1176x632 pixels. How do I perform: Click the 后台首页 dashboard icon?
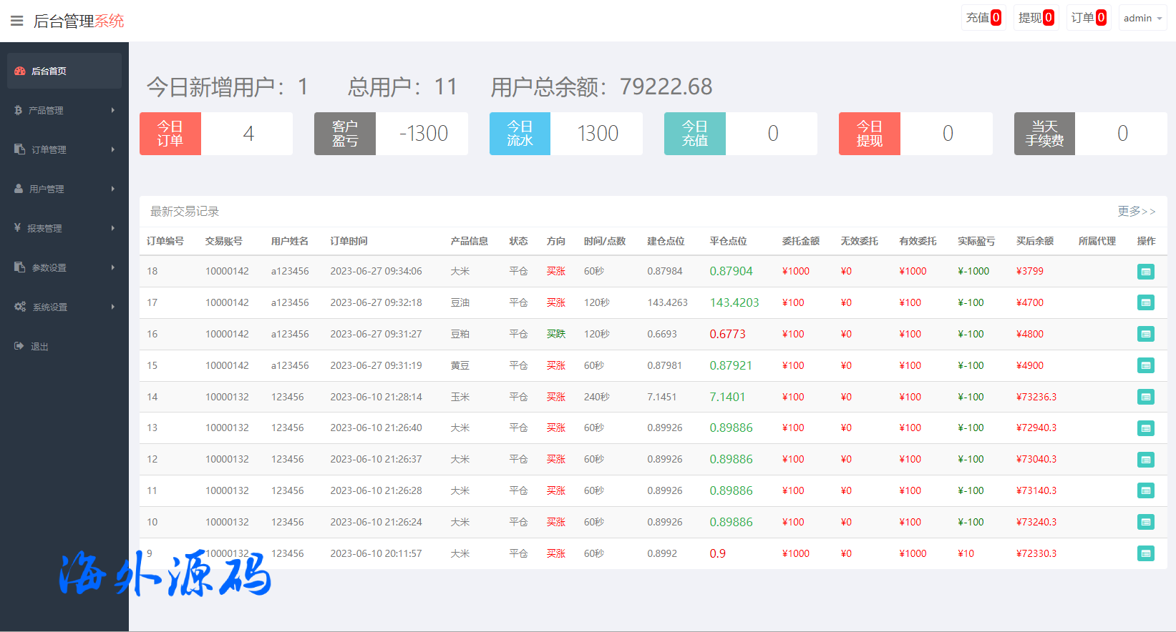click(x=20, y=71)
